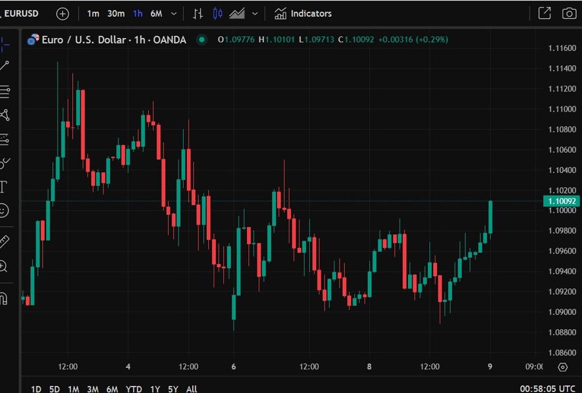Switch timeframe to 30m
582x393 pixels.
click(x=115, y=13)
